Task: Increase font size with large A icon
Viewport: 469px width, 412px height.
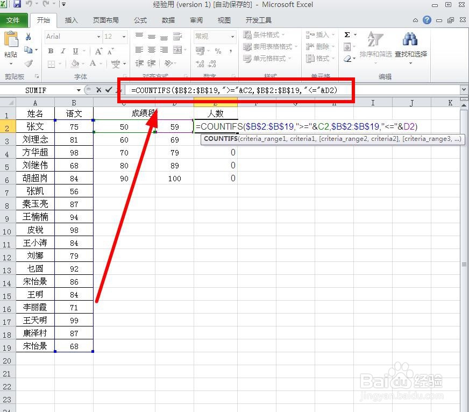Action: 98,51
